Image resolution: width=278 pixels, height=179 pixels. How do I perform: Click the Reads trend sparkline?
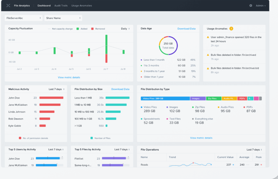coord(190,164)
